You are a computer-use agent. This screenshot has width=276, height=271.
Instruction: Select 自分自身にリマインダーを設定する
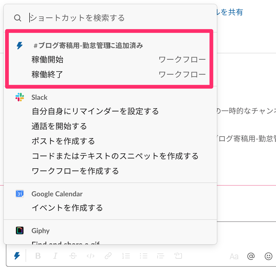[95, 111]
